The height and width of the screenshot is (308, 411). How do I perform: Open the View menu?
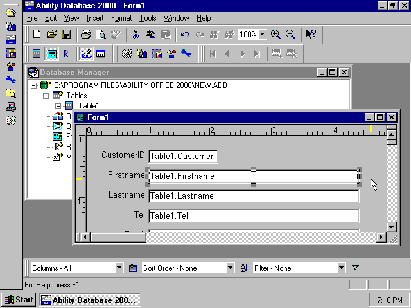point(71,18)
